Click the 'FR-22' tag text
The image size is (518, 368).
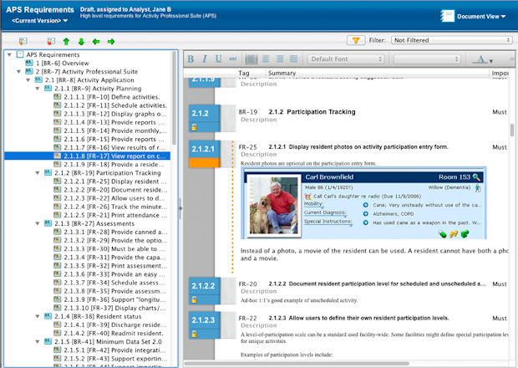point(248,318)
